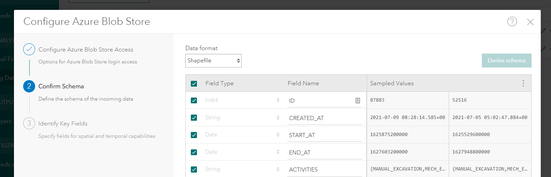Open the help question mark icon

(x=512, y=21)
